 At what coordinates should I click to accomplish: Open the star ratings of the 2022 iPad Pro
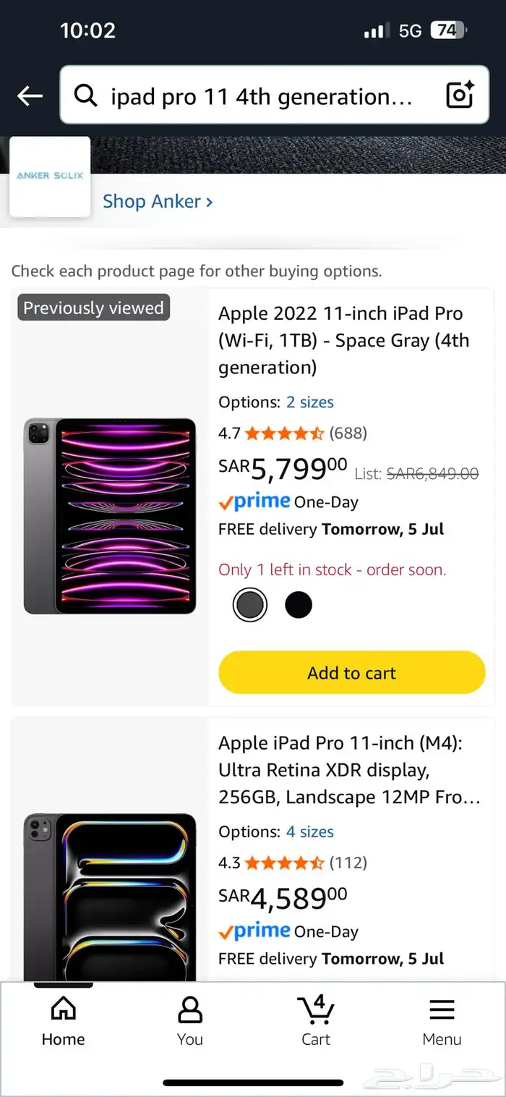tap(284, 433)
